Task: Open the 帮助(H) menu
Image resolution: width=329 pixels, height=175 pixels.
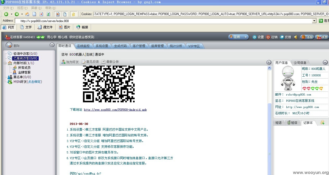Action: pos(50,8)
